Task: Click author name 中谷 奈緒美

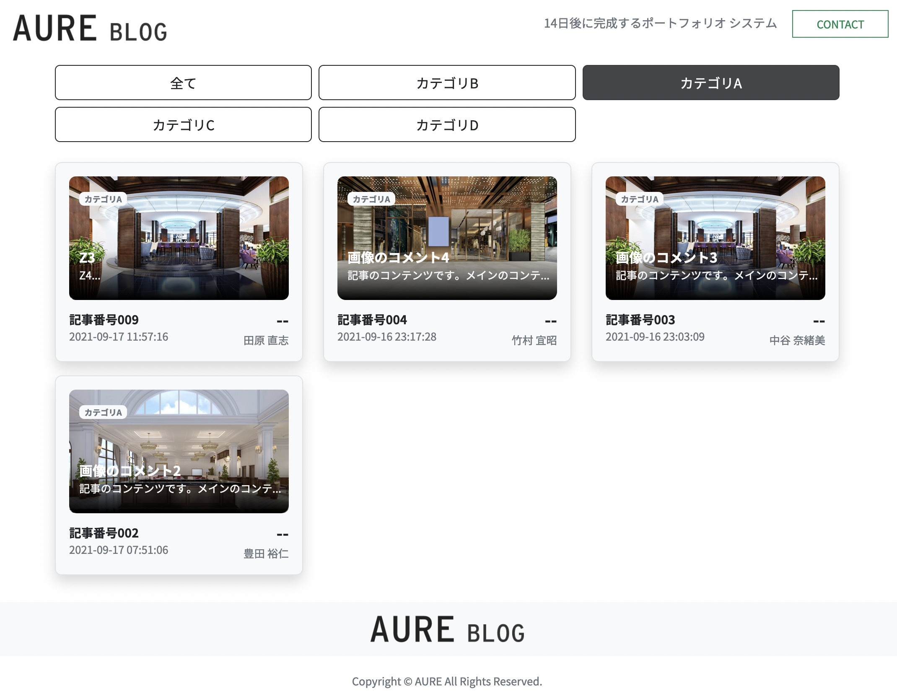Action: pyautogui.click(x=797, y=340)
